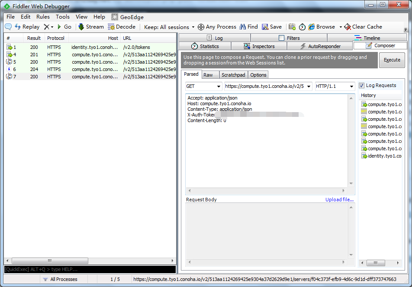Open the Scratchpad composer tab
Viewport: 412px width, 287px height.
pyautogui.click(x=233, y=75)
